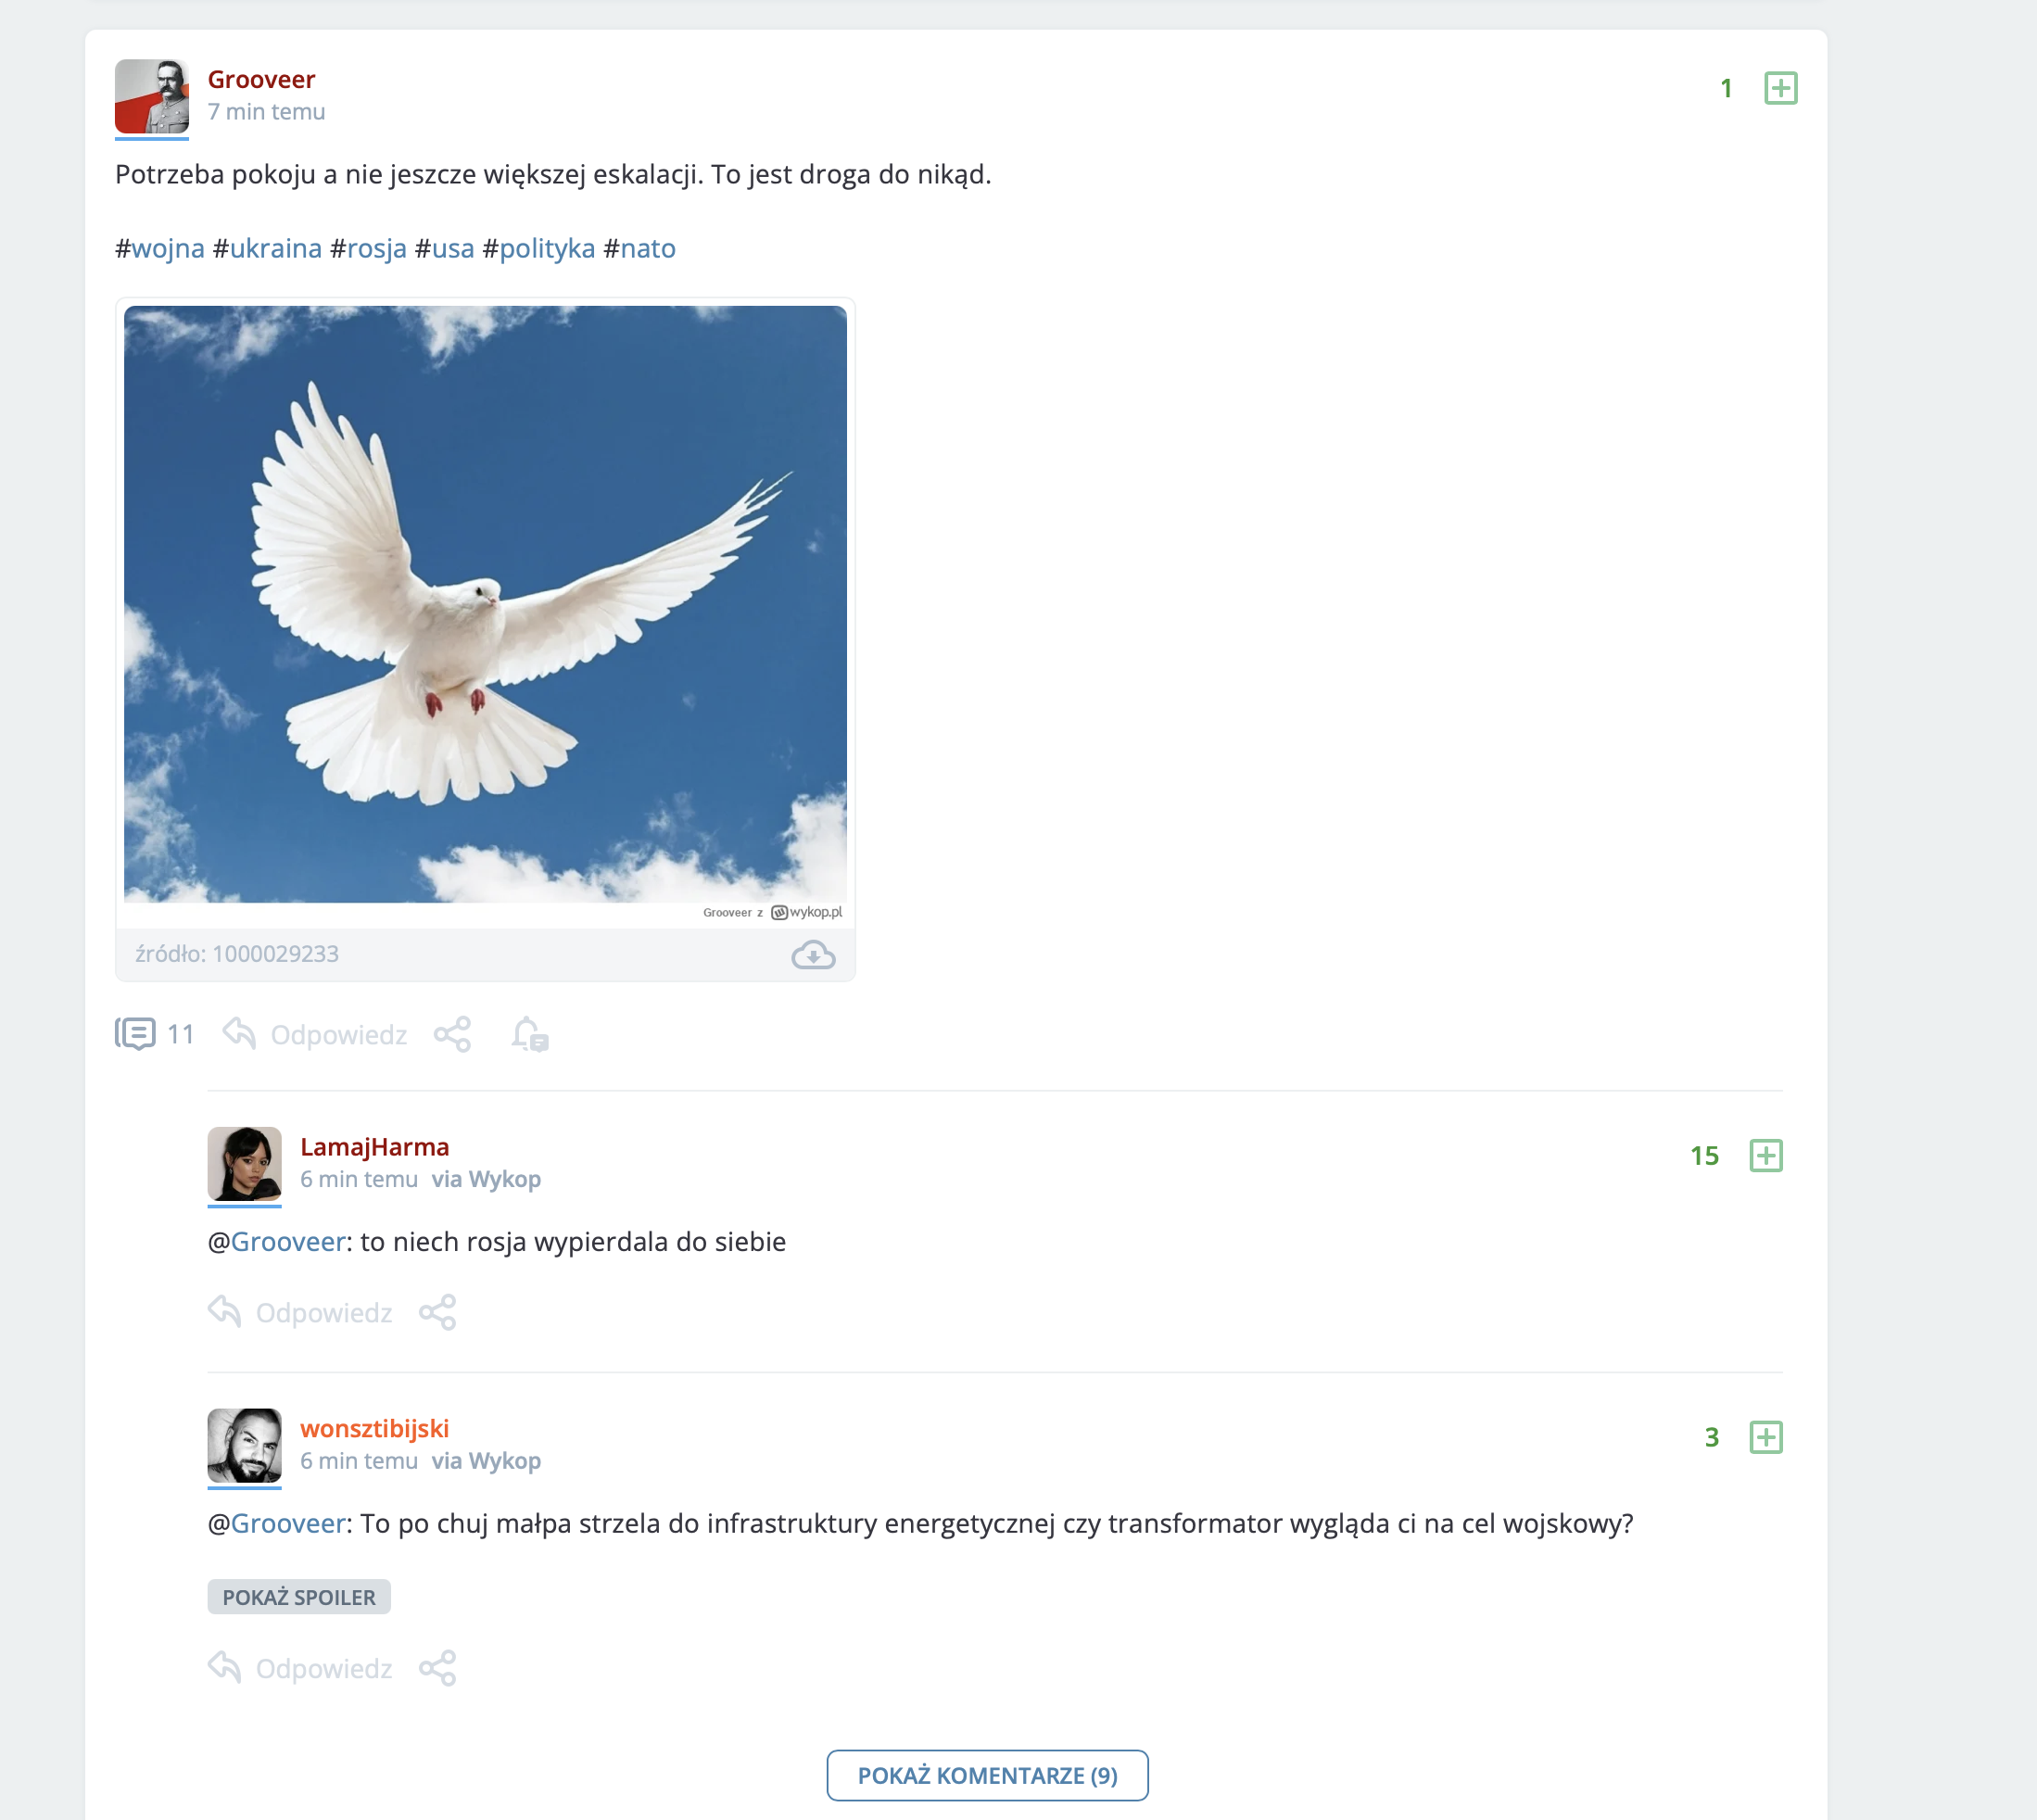The width and height of the screenshot is (2037, 1820).
Task: Reveal hidden content with POKAŻ SPOILER
Action: pos(299,1597)
